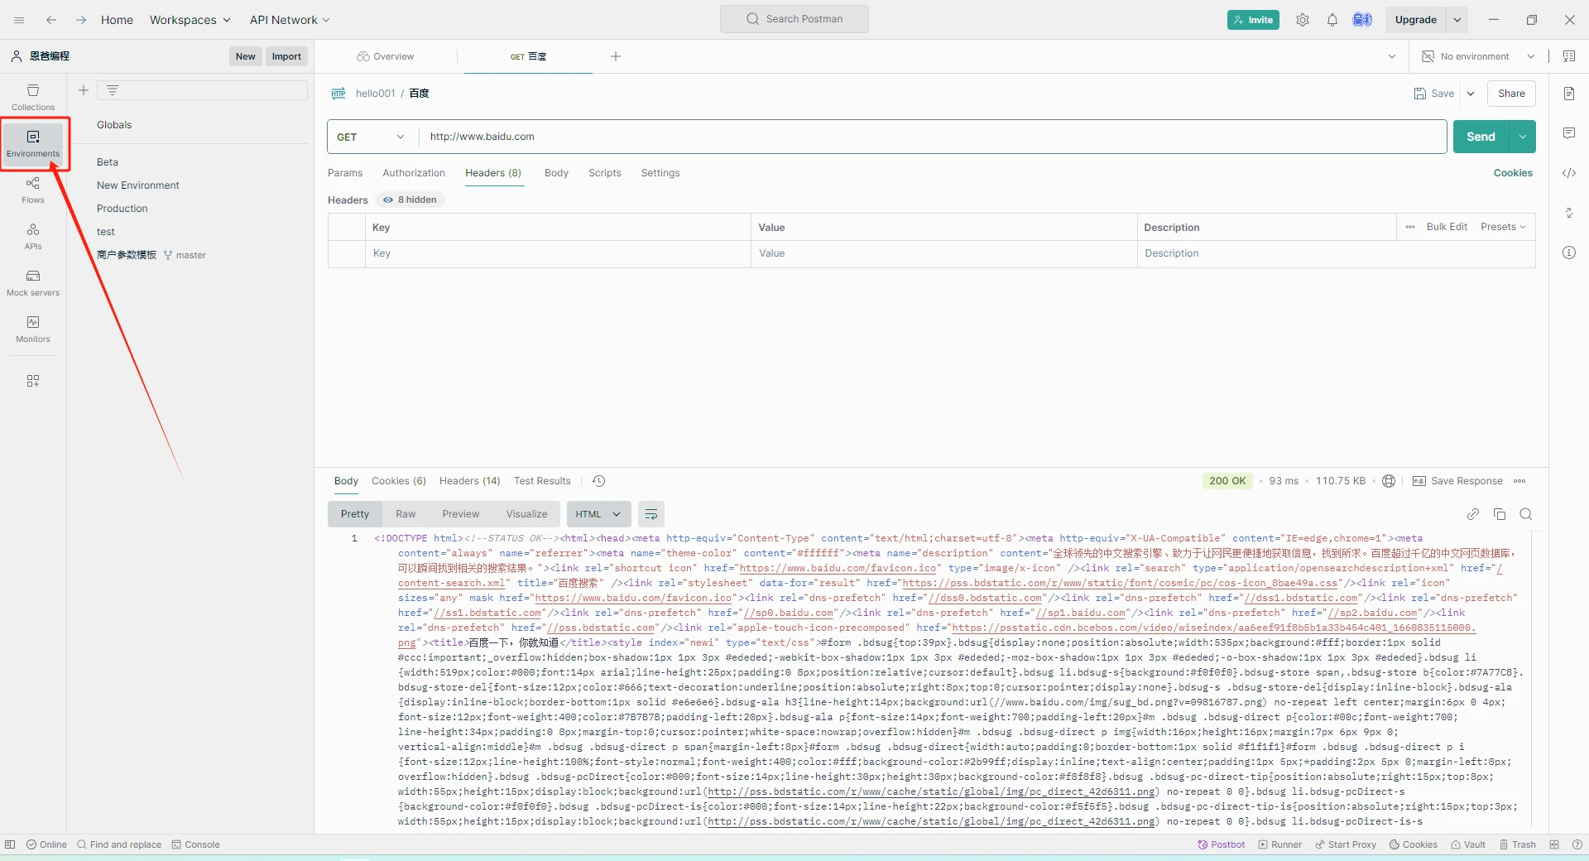Open Postbot from the status bar

[x=1222, y=844]
